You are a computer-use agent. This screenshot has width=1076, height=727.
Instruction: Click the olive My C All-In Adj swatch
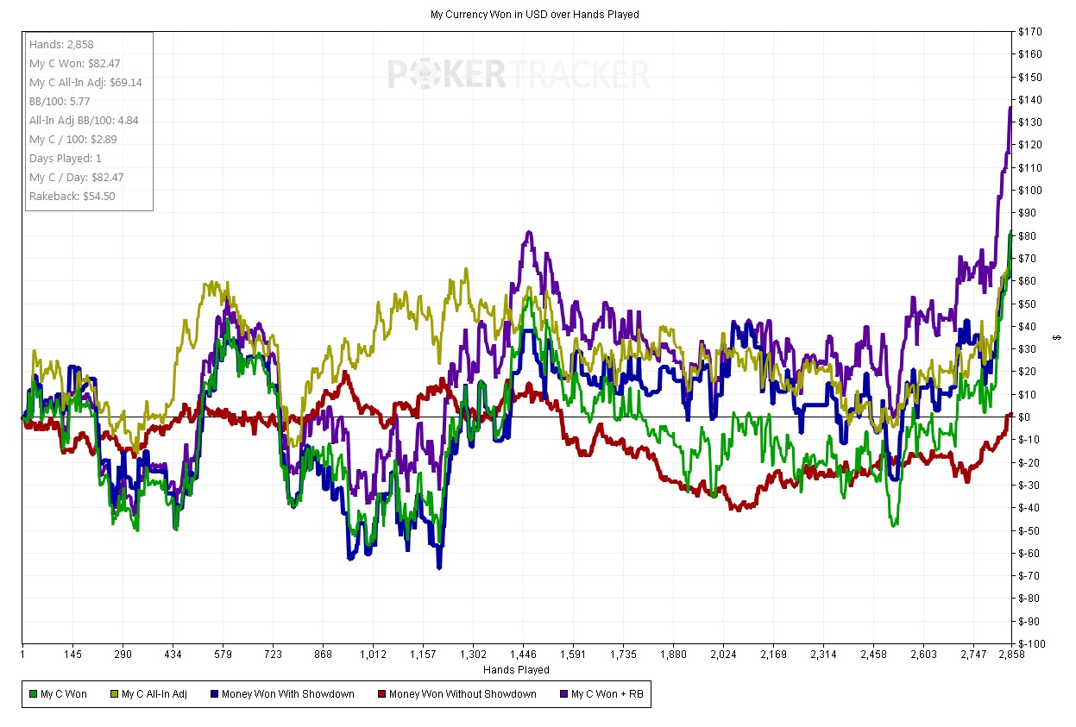(x=115, y=694)
